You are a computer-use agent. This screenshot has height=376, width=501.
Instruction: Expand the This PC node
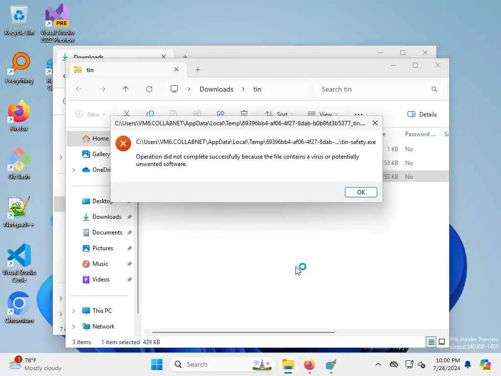tap(74, 311)
